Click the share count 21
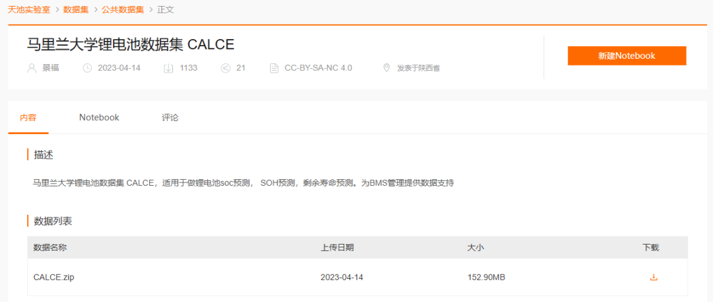This screenshot has height=302, width=713. tap(241, 68)
